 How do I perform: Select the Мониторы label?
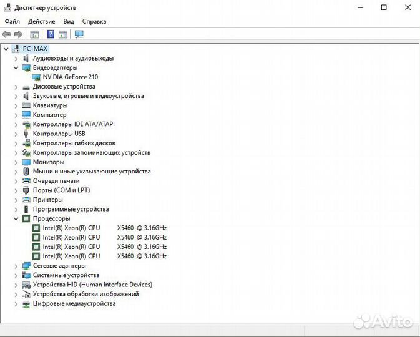[x=49, y=162]
